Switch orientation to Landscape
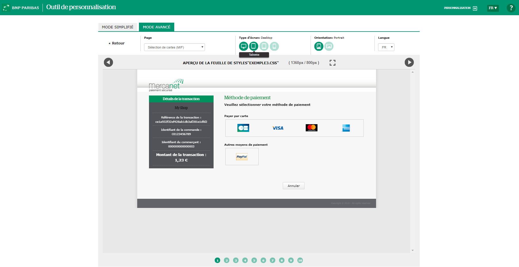 pos(329,46)
